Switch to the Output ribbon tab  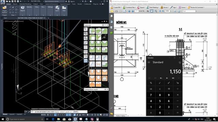coord(35,4)
